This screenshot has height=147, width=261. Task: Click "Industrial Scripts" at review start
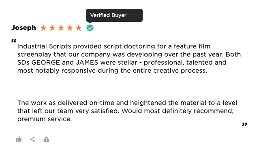pos(44,46)
